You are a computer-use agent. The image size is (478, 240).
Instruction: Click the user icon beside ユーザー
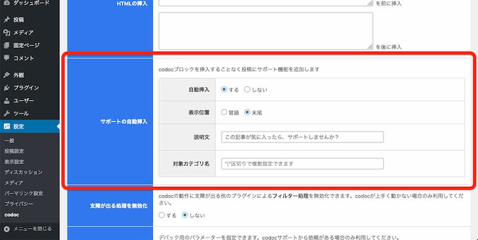pyautogui.click(x=7, y=101)
